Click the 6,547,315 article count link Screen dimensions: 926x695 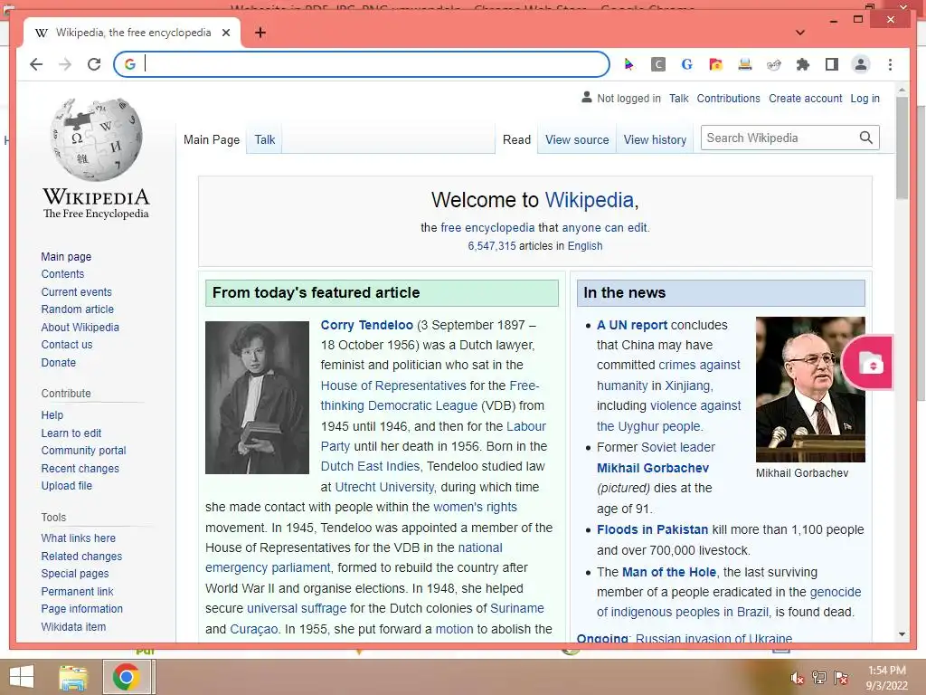tap(492, 246)
